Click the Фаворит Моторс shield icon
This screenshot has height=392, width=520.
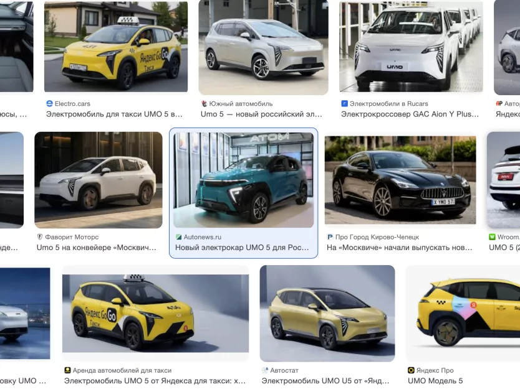pyautogui.click(x=40, y=237)
